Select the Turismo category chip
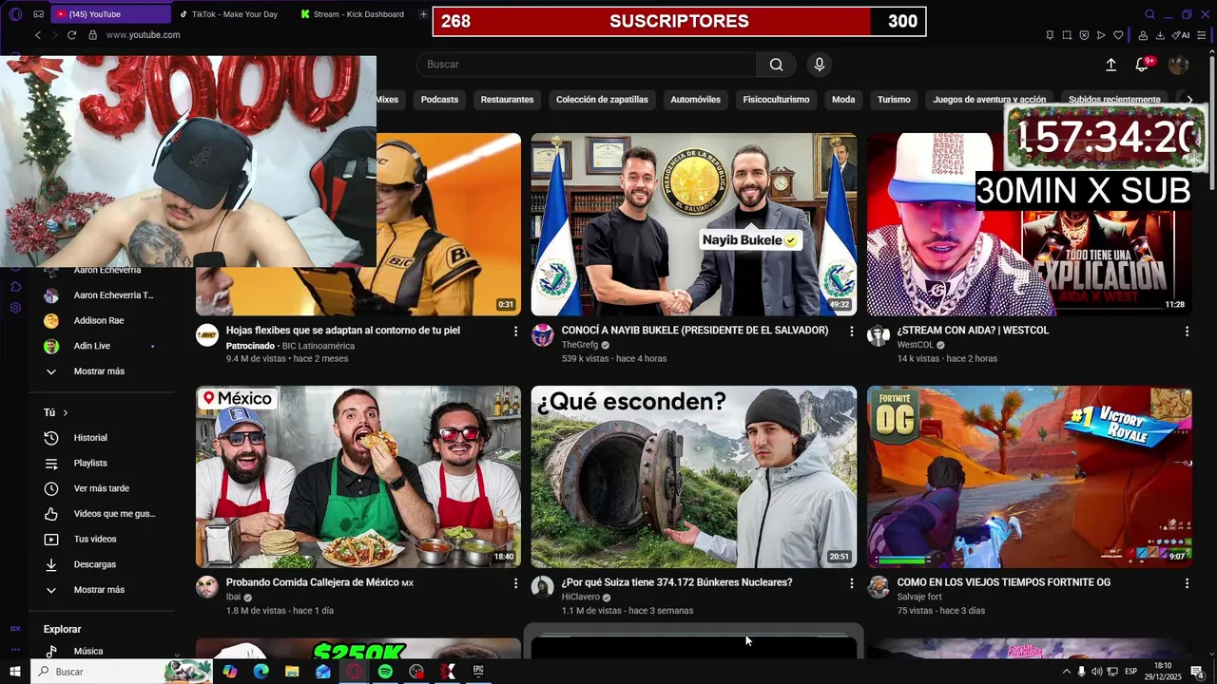1217x684 pixels. [x=894, y=100]
